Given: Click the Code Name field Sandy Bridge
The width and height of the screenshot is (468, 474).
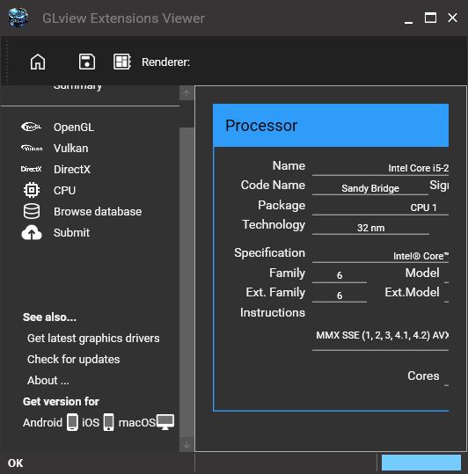Looking at the screenshot, I should (x=370, y=188).
